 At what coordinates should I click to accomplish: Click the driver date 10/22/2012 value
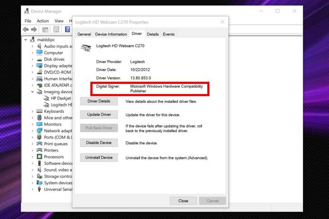(140, 70)
